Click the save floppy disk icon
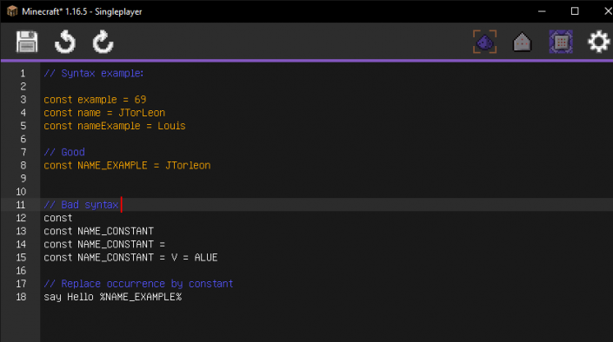This screenshot has height=342, width=613. (x=27, y=42)
